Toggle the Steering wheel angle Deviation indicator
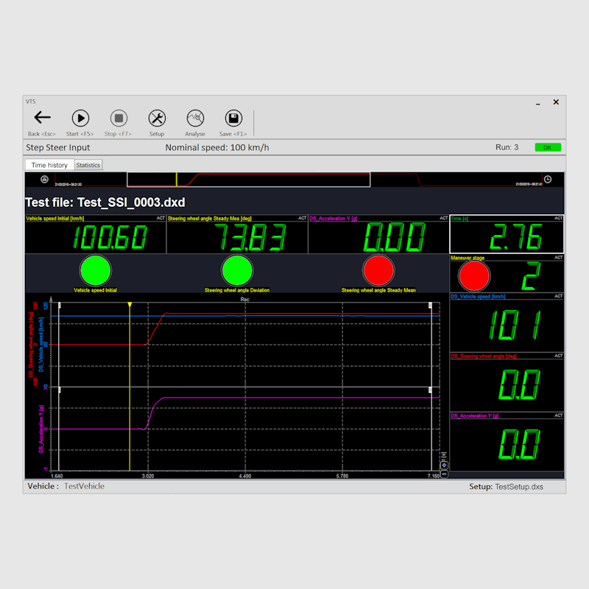 point(237,271)
